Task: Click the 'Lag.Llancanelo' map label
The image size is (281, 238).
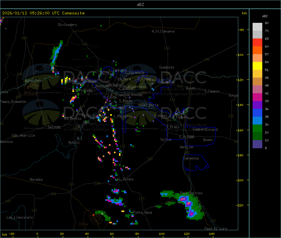Action: click(x=20, y=217)
